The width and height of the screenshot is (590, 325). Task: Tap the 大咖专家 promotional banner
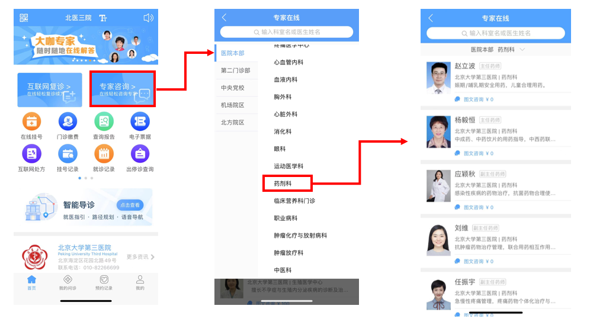tap(86, 45)
